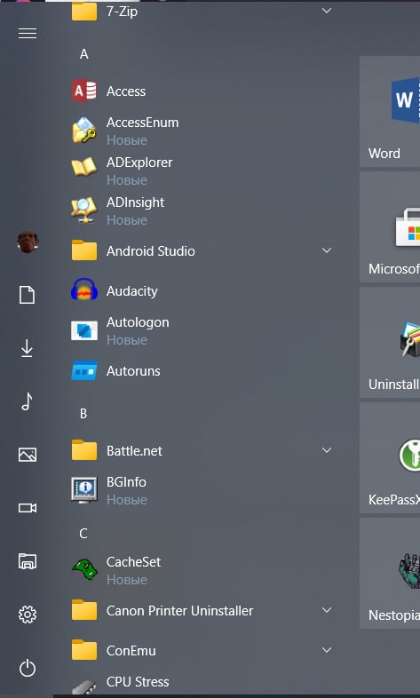
Task: Open the Music sidebar icon
Action: point(28,401)
